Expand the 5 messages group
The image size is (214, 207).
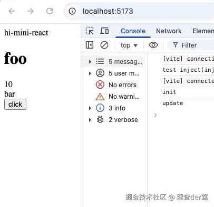(x=90, y=62)
